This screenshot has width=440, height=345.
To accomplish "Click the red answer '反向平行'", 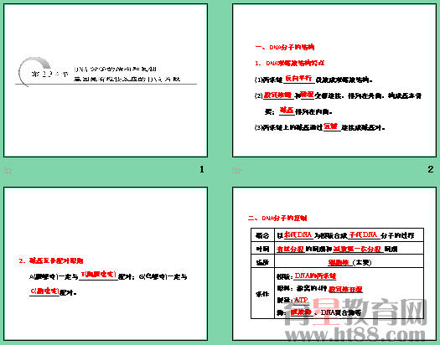I will 298,78.
